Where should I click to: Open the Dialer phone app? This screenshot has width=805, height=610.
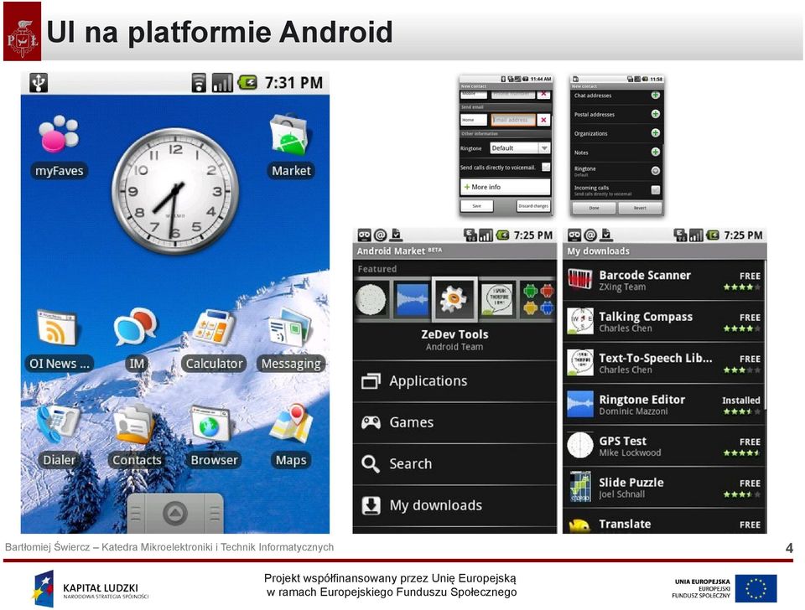(59, 436)
